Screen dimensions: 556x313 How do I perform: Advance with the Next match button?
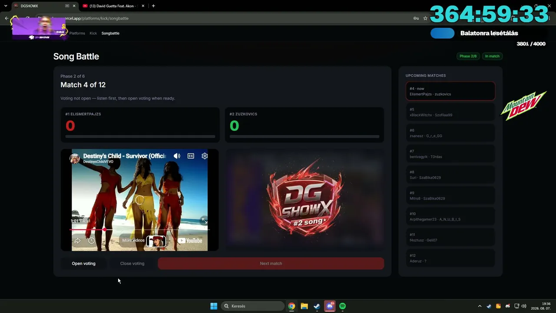[x=271, y=263]
